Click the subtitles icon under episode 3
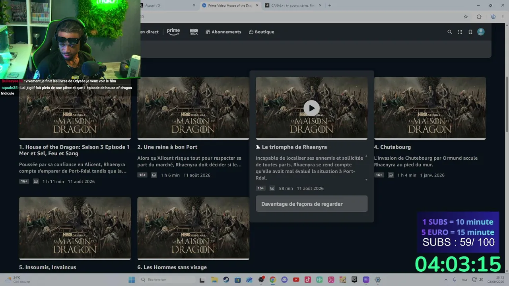This screenshot has height=286, width=509. coord(272,188)
